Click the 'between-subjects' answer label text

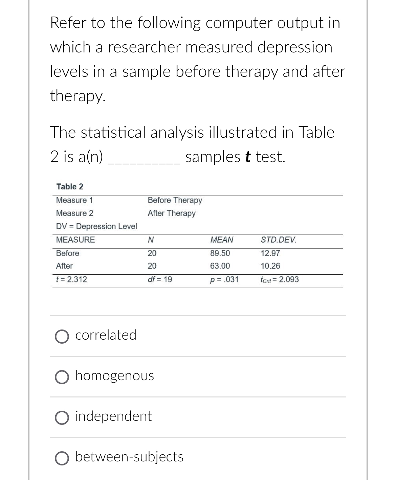pos(129,457)
